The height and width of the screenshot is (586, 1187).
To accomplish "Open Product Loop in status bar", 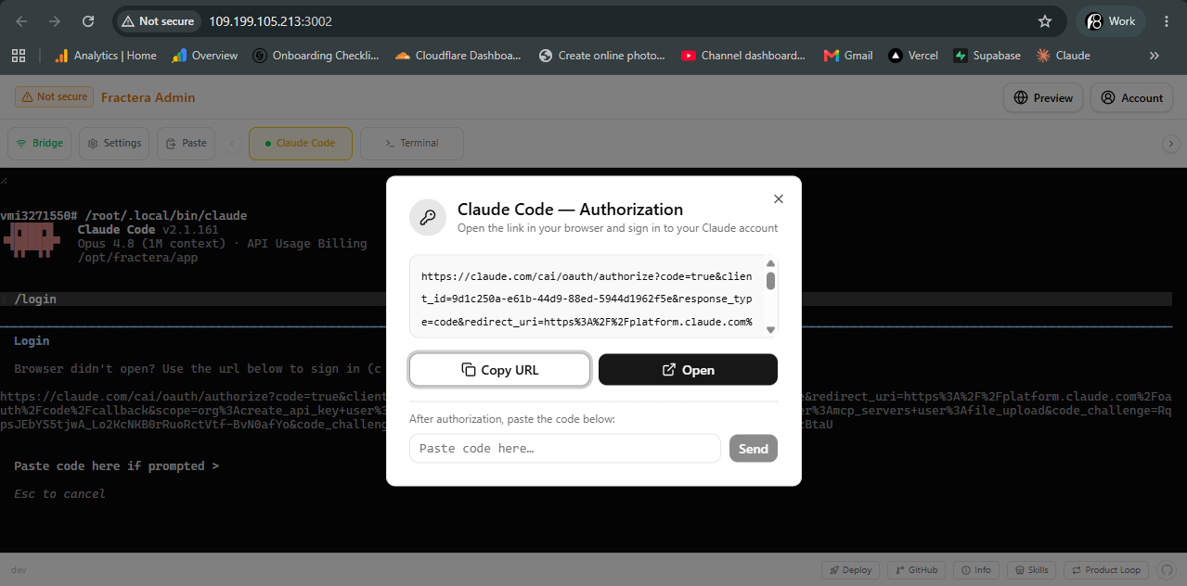I will 1107,570.
